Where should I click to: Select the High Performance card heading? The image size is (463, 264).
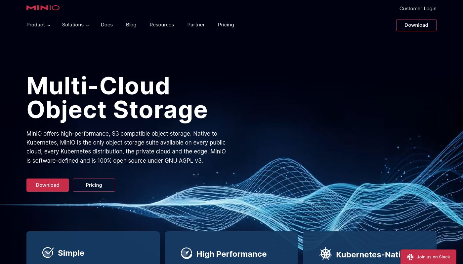tap(232, 254)
